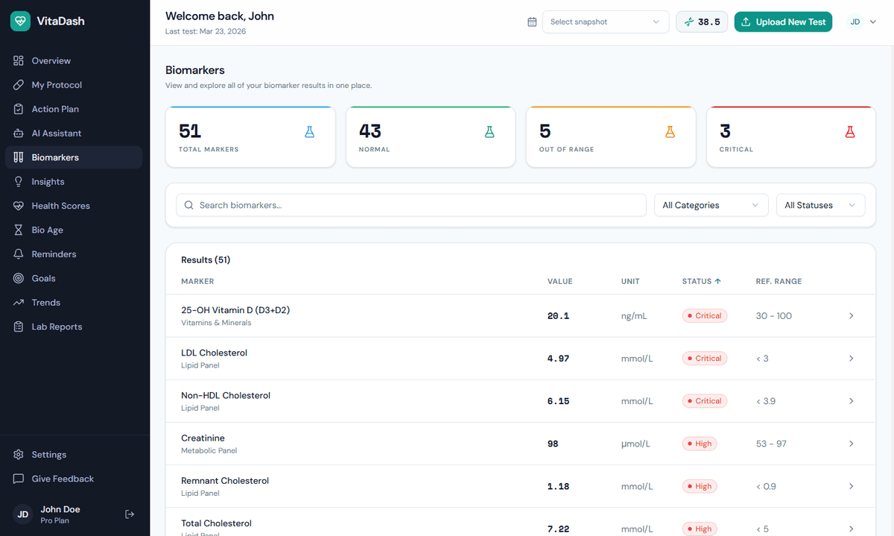This screenshot has height=536, width=894.
Task: Click the logout icon next to John Doe
Action: pos(130,514)
